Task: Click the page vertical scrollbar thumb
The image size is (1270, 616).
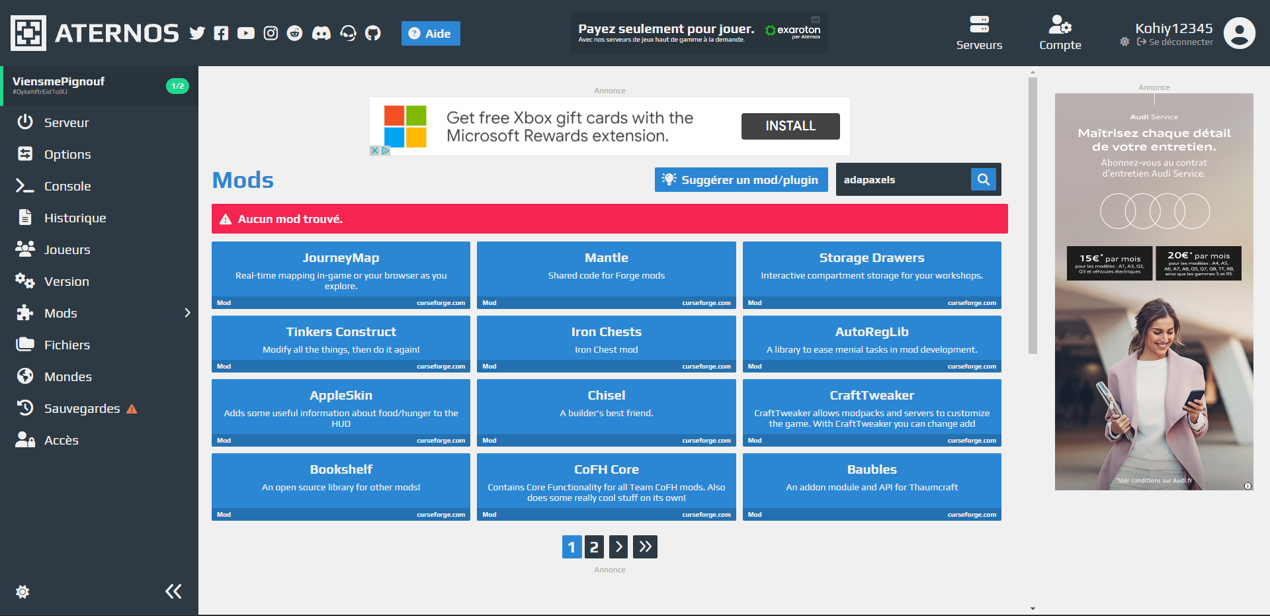Action: (1033, 216)
